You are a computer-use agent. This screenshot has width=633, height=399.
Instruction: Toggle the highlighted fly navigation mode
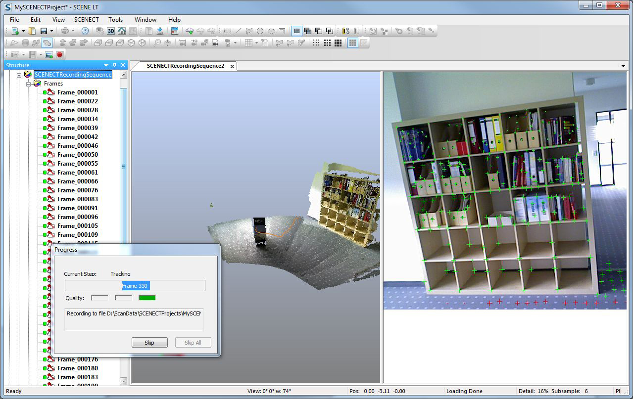tap(47, 43)
